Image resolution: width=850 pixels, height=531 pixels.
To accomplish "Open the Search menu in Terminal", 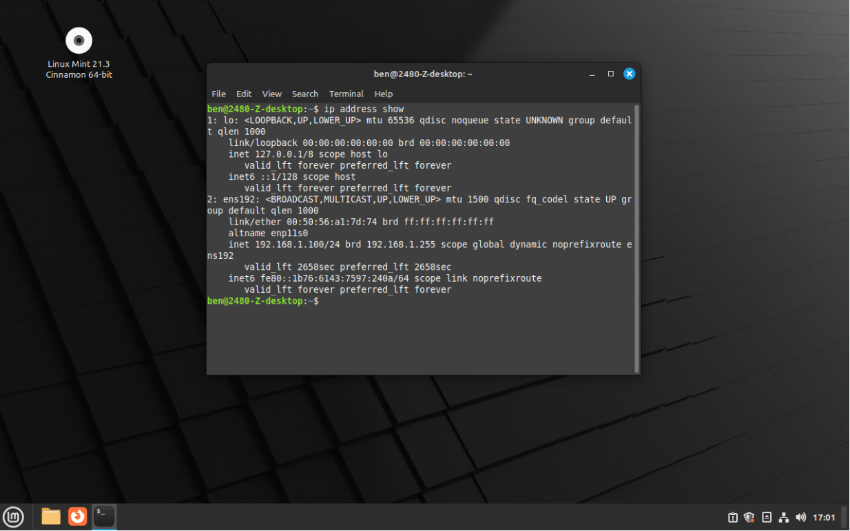I will click(x=304, y=94).
